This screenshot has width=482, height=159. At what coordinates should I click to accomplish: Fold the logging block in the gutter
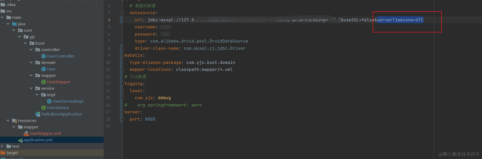(x=123, y=84)
